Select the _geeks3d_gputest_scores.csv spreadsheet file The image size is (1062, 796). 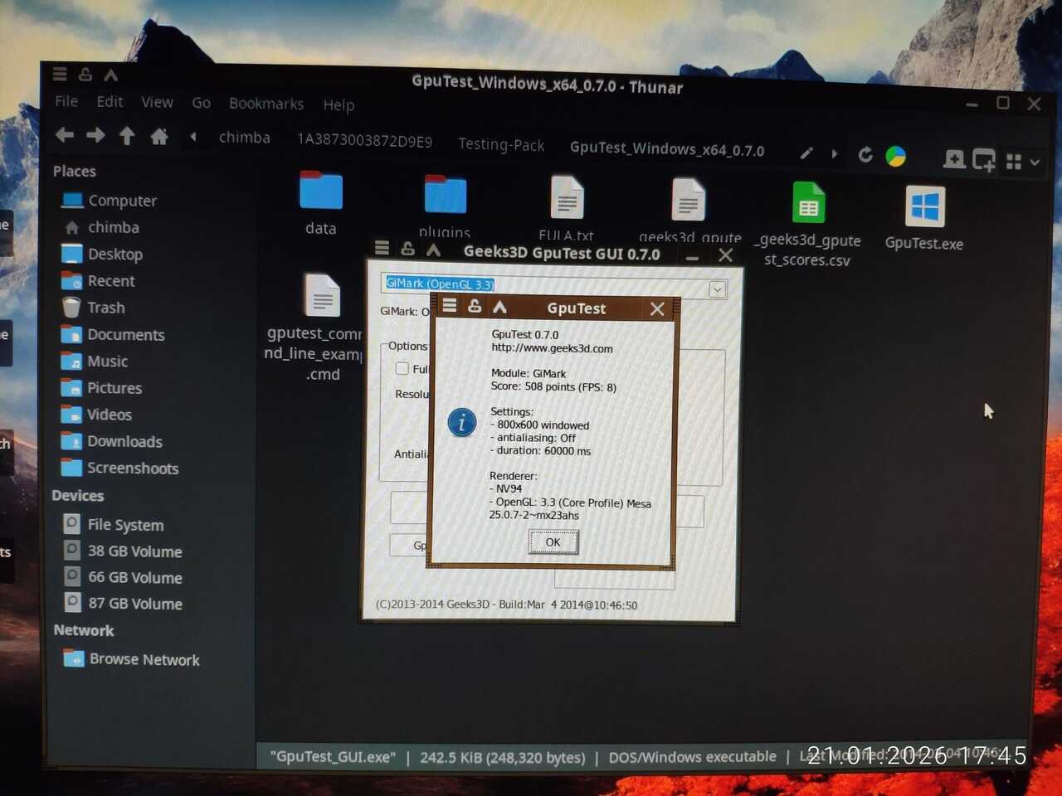pos(808,224)
